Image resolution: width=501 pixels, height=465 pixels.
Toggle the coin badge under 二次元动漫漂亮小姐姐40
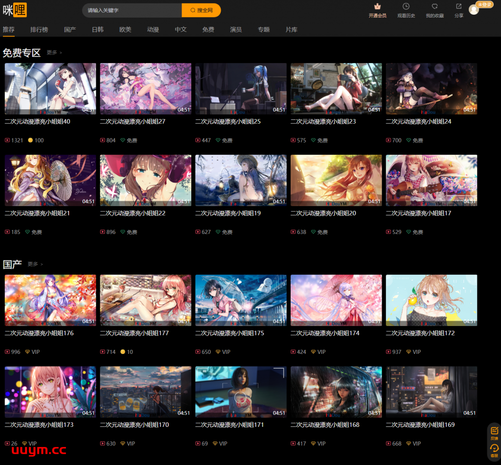click(x=36, y=140)
